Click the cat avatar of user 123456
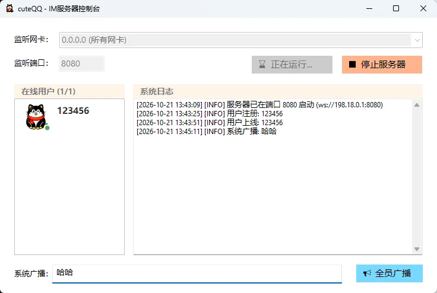This screenshot has width=437, height=293. pyautogui.click(x=36, y=117)
